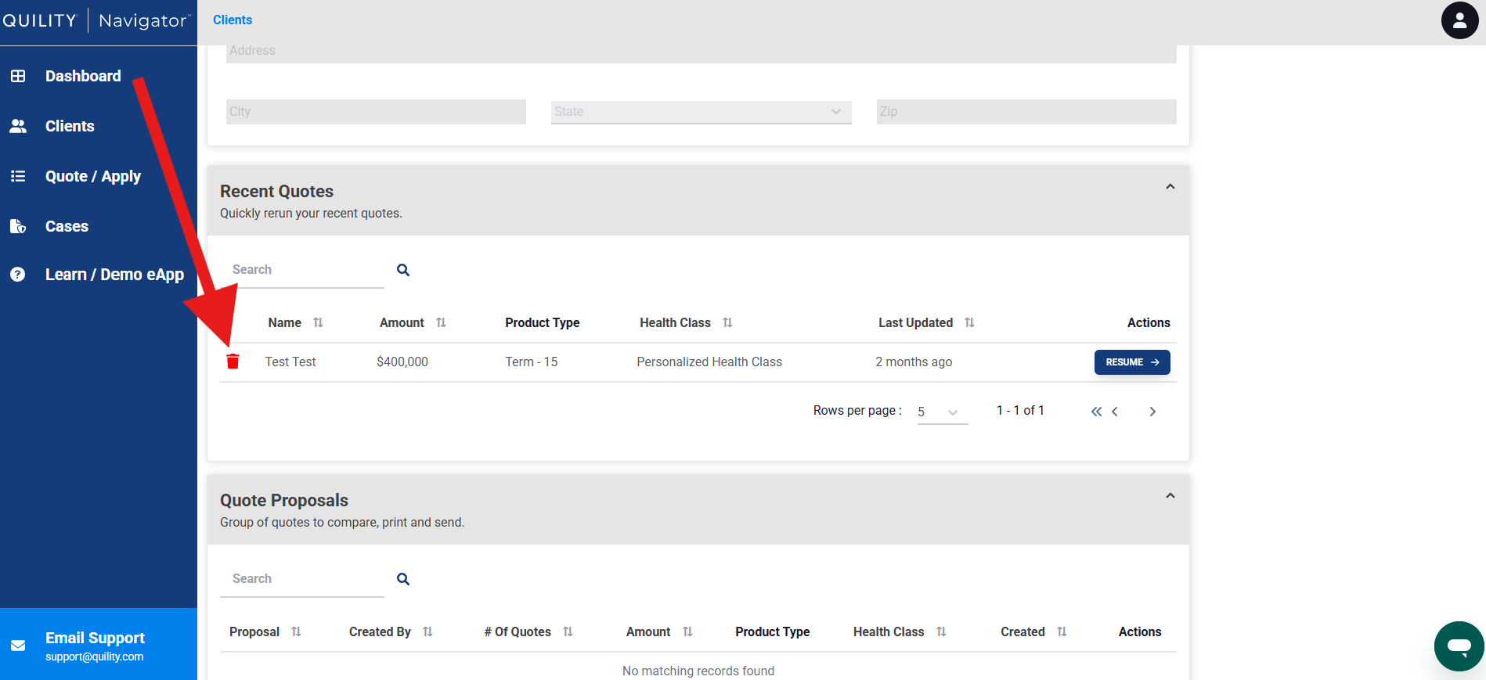
Task: Jump to first page of quotes
Action: click(1096, 412)
